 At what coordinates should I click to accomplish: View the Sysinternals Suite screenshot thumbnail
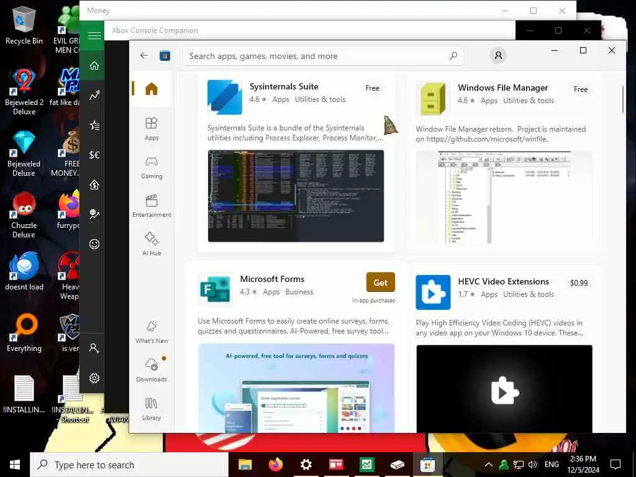[x=296, y=196]
